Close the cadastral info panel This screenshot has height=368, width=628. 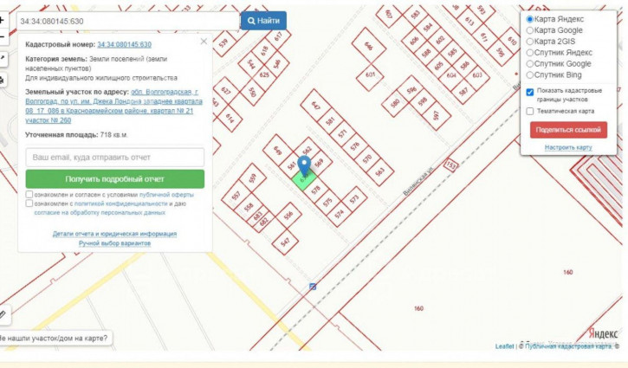click(x=204, y=42)
